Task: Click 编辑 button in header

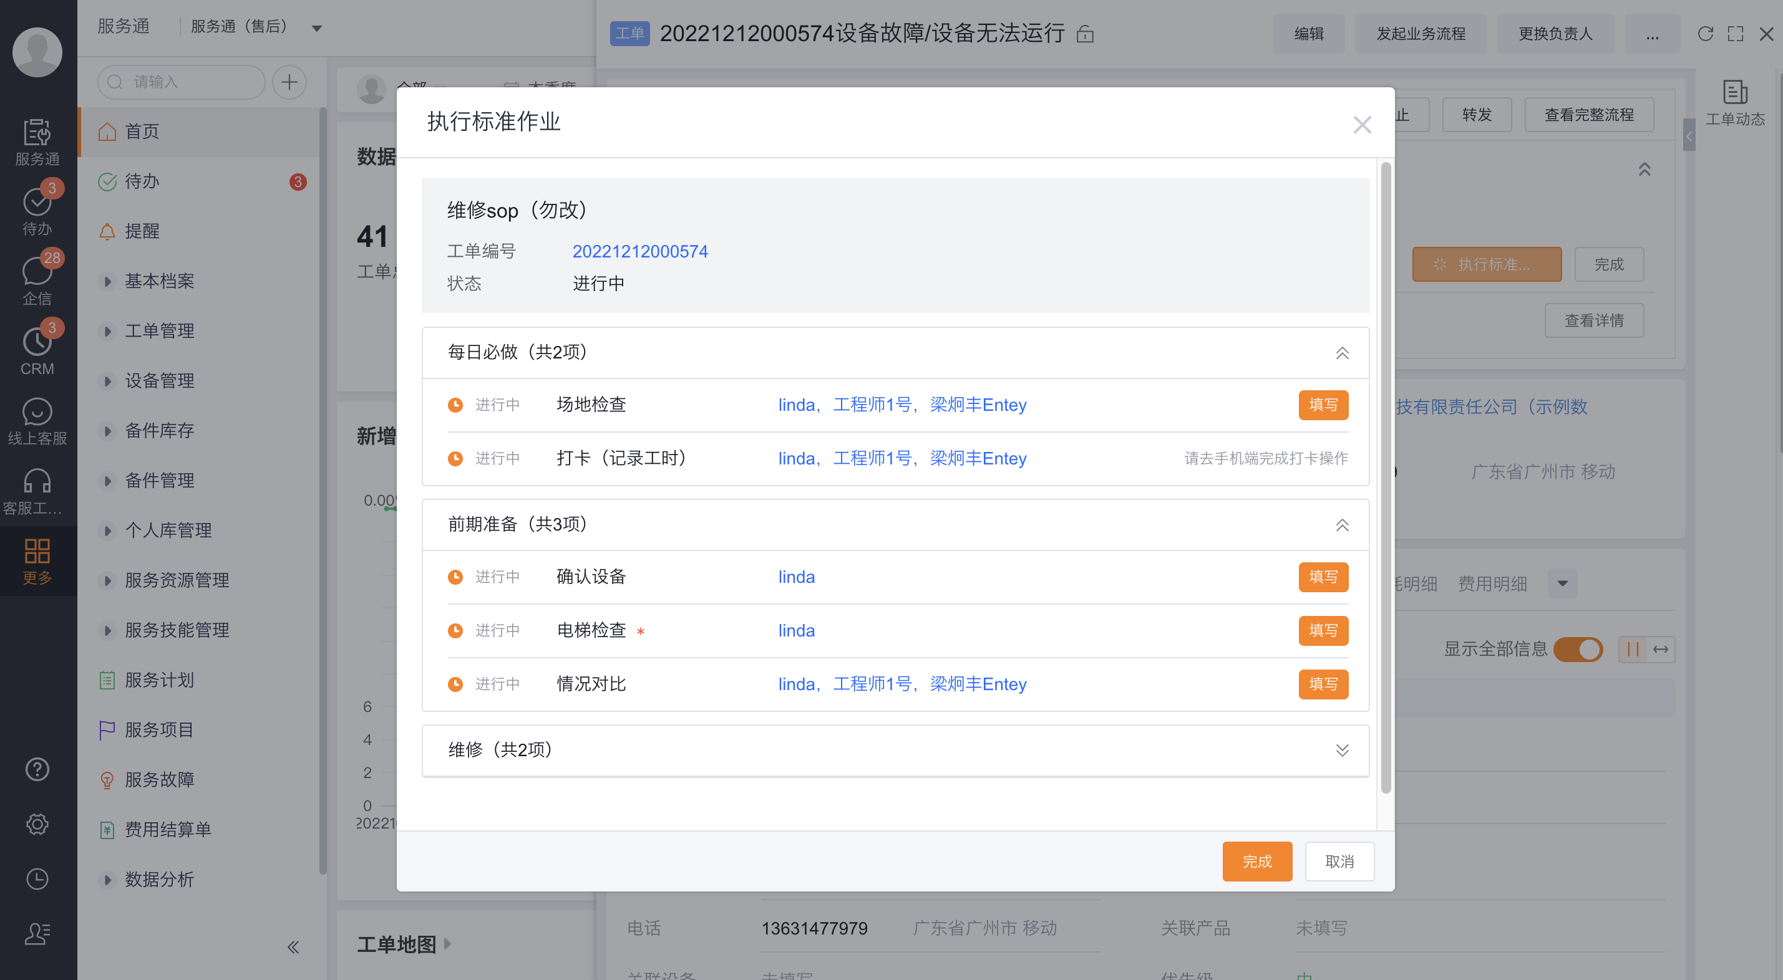Action: (x=1308, y=34)
